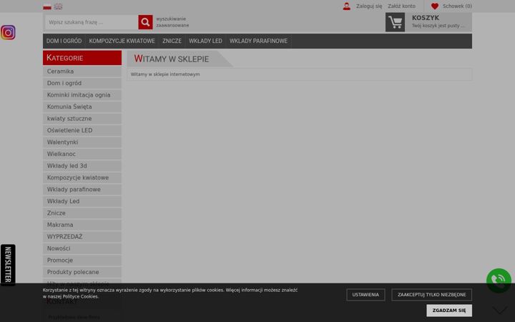Select Makrama category

click(x=82, y=225)
